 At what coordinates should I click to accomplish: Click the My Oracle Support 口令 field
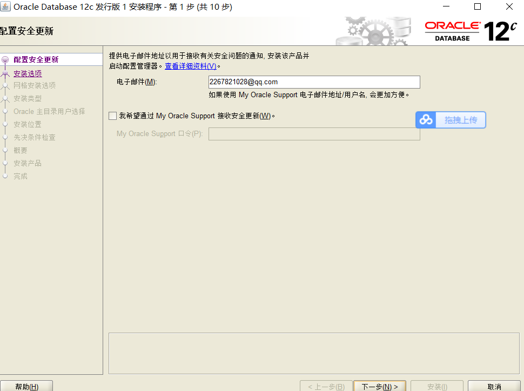[x=314, y=134]
